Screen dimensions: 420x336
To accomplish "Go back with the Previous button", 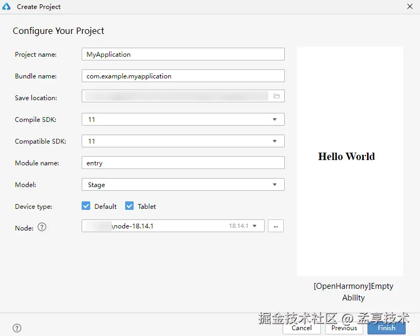I will click(x=344, y=328).
